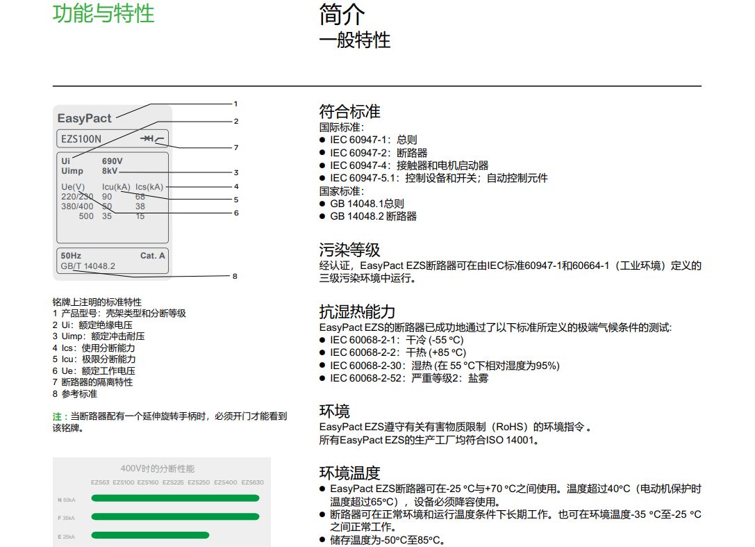Click the 国际标准 label
Screen dimensions: 755x547
pyautogui.click(x=342, y=127)
